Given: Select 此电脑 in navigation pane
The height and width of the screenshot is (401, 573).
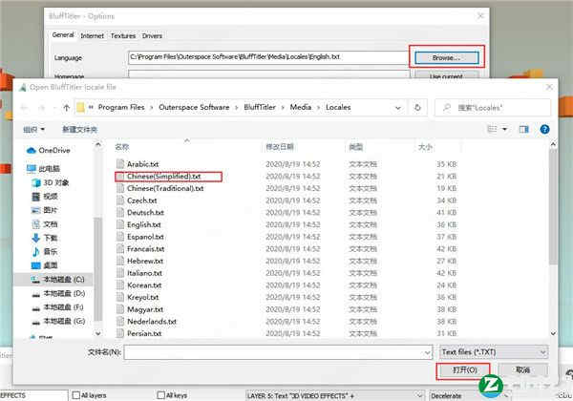Looking at the screenshot, I should [x=44, y=168].
